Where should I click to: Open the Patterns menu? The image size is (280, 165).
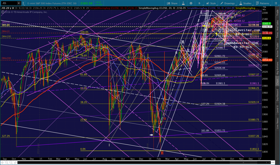point(262,3)
